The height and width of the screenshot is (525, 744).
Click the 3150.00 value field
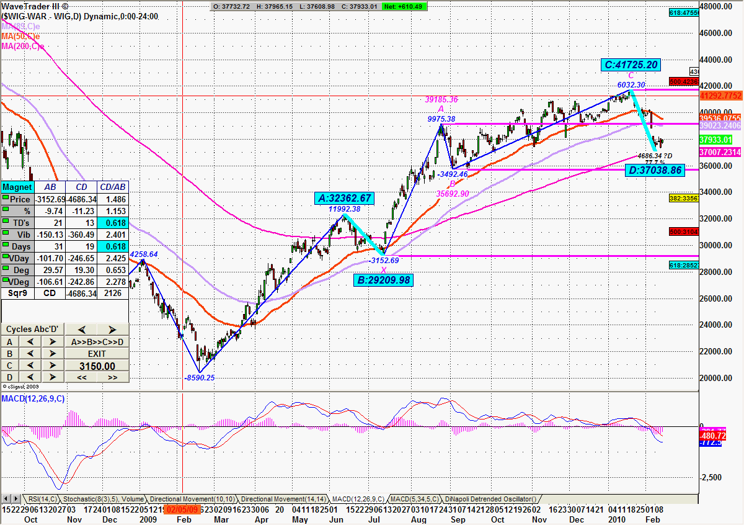97,366
